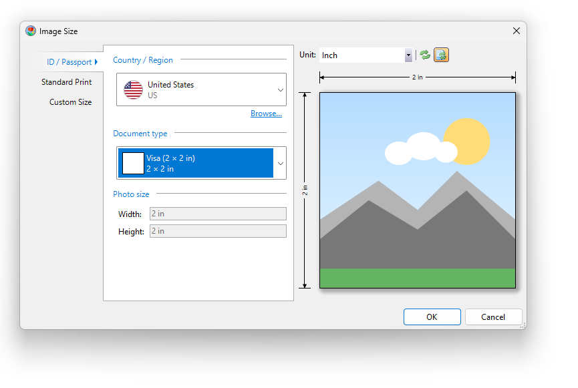The image size is (578, 388).
Task: Click the United States flag icon
Action: tap(134, 89)
